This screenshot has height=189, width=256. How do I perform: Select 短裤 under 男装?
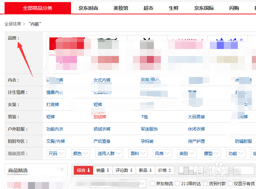click(x=51, y=117)
